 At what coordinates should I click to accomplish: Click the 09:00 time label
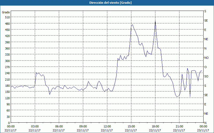click(83, 127)
